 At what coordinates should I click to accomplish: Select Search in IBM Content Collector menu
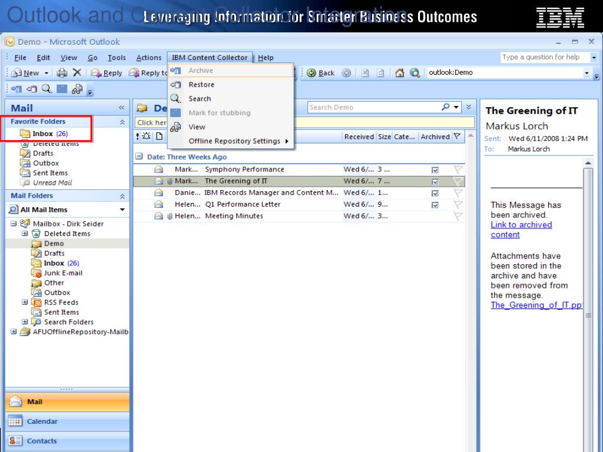(231, 99)
